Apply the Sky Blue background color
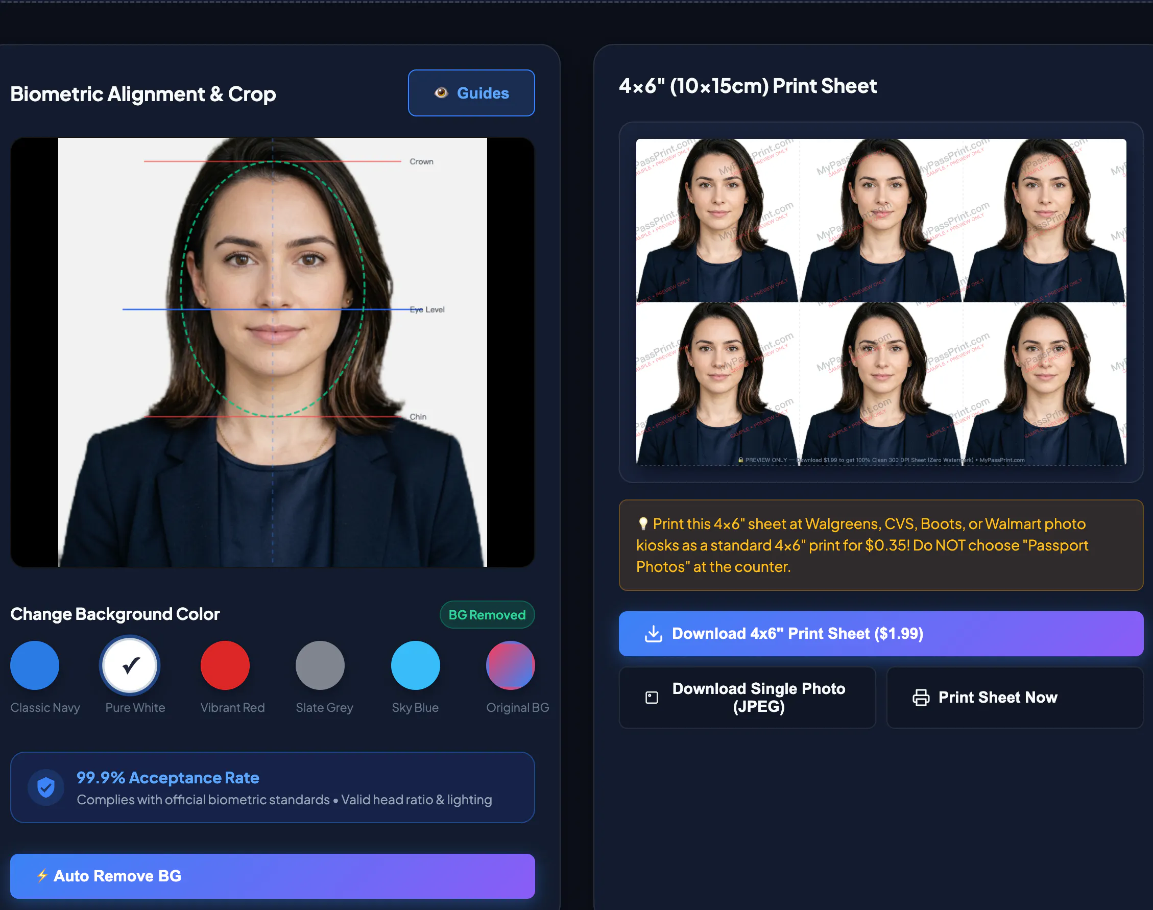 point(415,665)
